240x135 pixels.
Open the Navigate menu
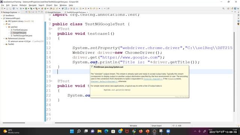tap(33, 5)
